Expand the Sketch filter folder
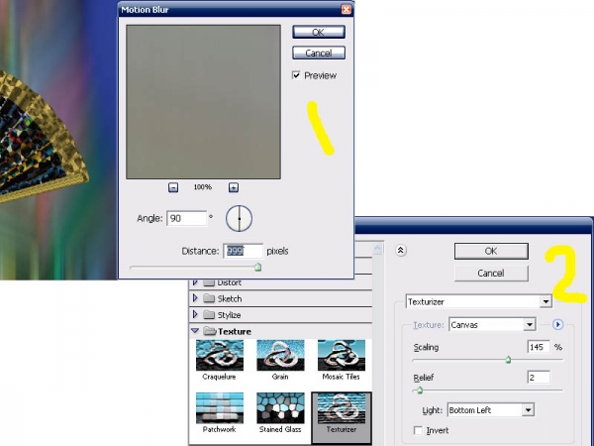 [x=195, y=298]
